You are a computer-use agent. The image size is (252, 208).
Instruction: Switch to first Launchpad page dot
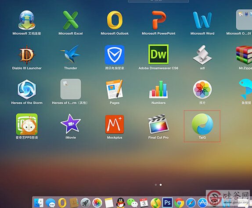pyautogui.click(x=156, y=185)
